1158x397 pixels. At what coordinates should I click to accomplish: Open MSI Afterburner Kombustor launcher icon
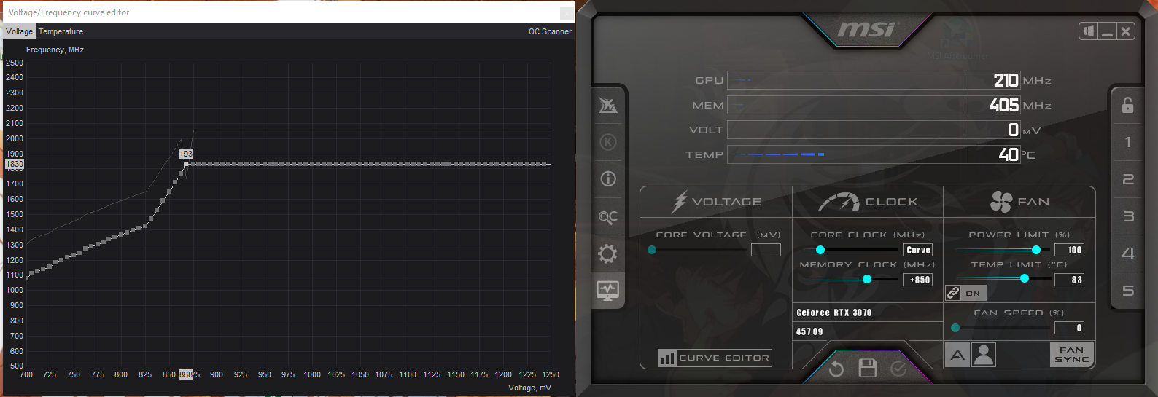[x=608, y=142]
